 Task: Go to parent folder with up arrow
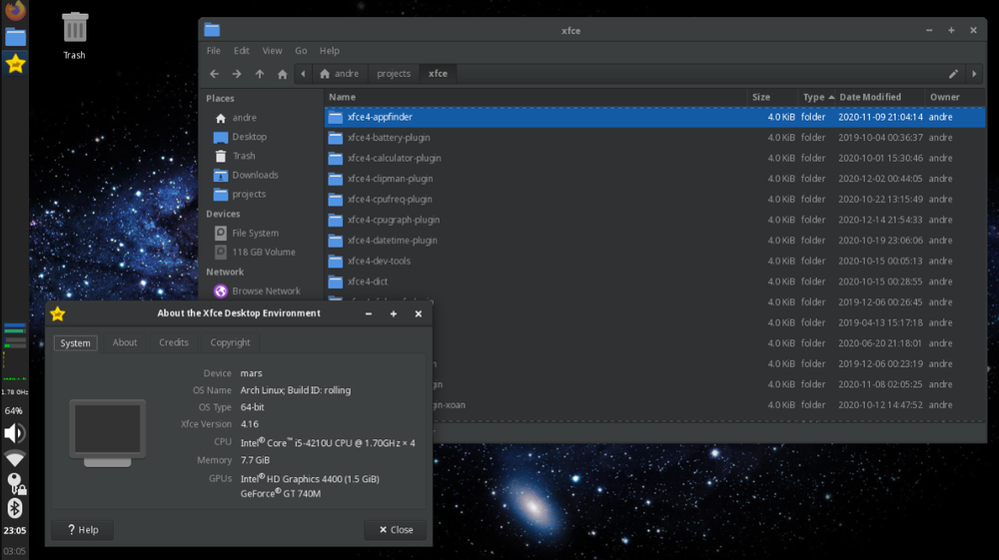coord(260,74)
